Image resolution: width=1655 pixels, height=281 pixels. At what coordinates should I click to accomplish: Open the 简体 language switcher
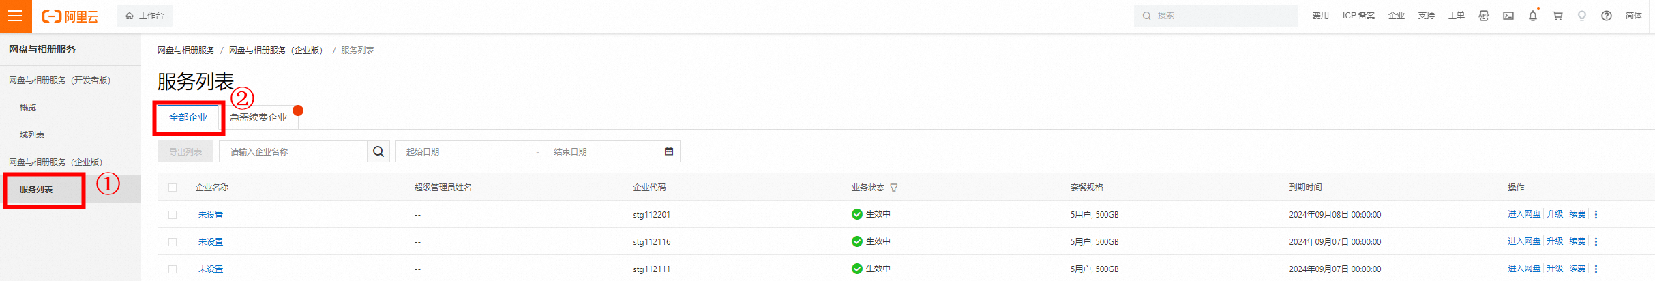pos(1633,16)
